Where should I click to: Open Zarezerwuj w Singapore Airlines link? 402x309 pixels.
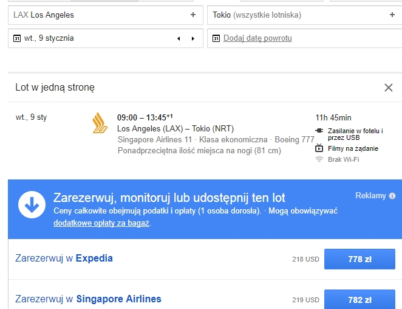pyautogui.click(x=88, y=299)
